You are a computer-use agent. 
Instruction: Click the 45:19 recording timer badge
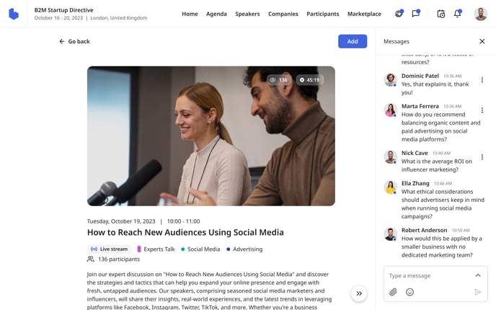tap(310, 80)
